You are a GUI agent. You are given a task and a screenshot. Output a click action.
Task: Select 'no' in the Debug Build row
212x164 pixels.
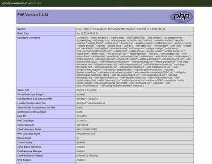[x=78, y=138]
